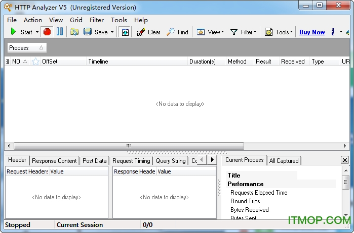The image size is (354, 233).
Task: Click the summary panel vertical scrollbar thumb
Action: point(346,183)
